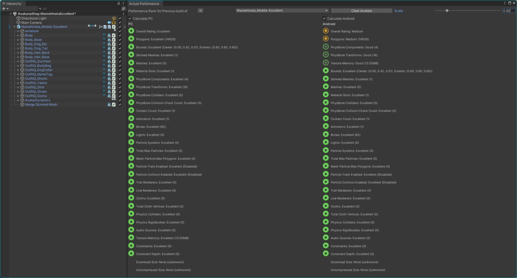
Task: Click the skinned mesh icon on Body_Dog_Tail row
Action: click(110, 48)
